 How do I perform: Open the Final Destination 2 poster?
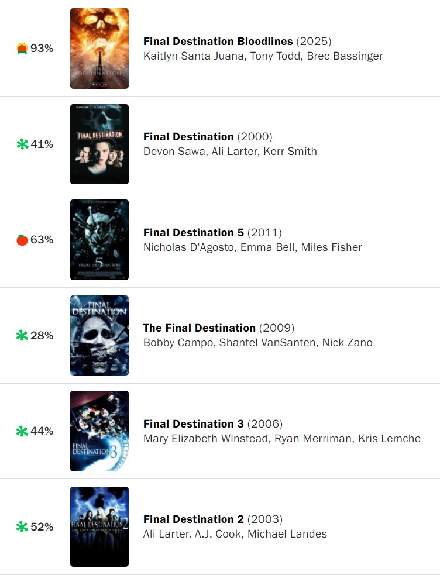(99, 527)
